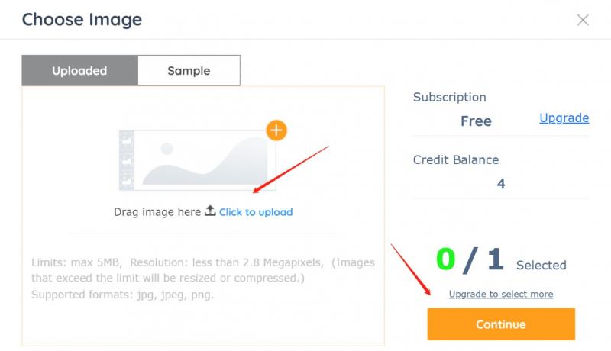Click the upload tray icon beside Drag image here
The width and height of the screenshot is (611, 351).
[210, 211]
